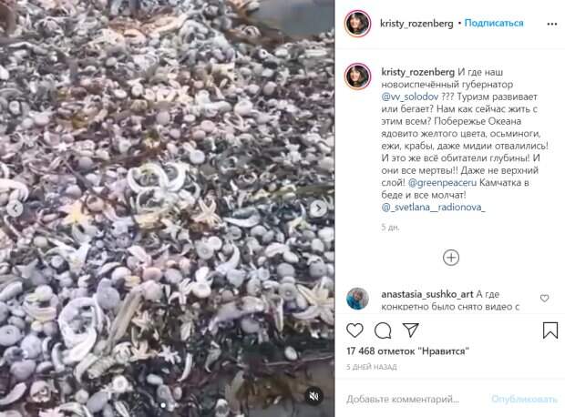Unmute the video sound
565x417 pixels.
tap(313, 396)
